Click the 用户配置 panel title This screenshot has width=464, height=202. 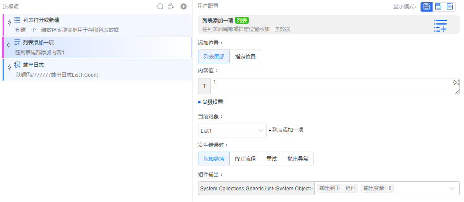208,6
